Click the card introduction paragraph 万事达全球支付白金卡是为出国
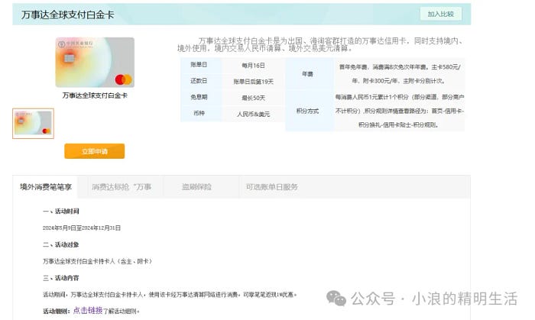 coord(320,44)
